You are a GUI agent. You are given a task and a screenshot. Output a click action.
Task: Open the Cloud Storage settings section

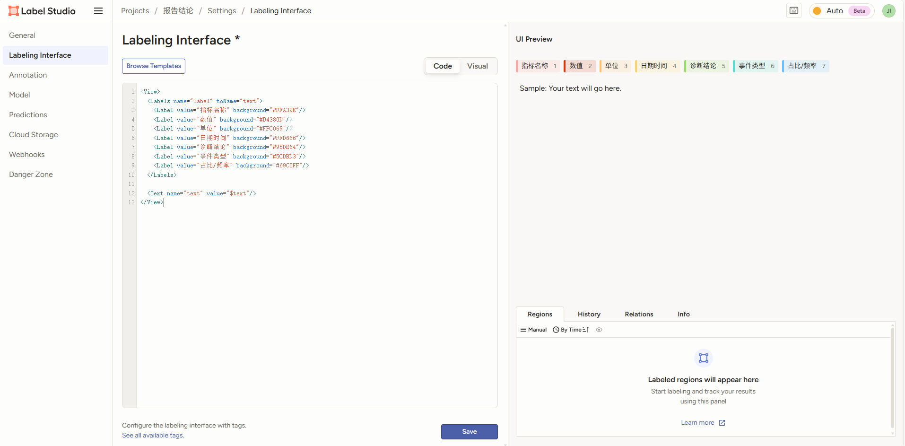[34, 135]
